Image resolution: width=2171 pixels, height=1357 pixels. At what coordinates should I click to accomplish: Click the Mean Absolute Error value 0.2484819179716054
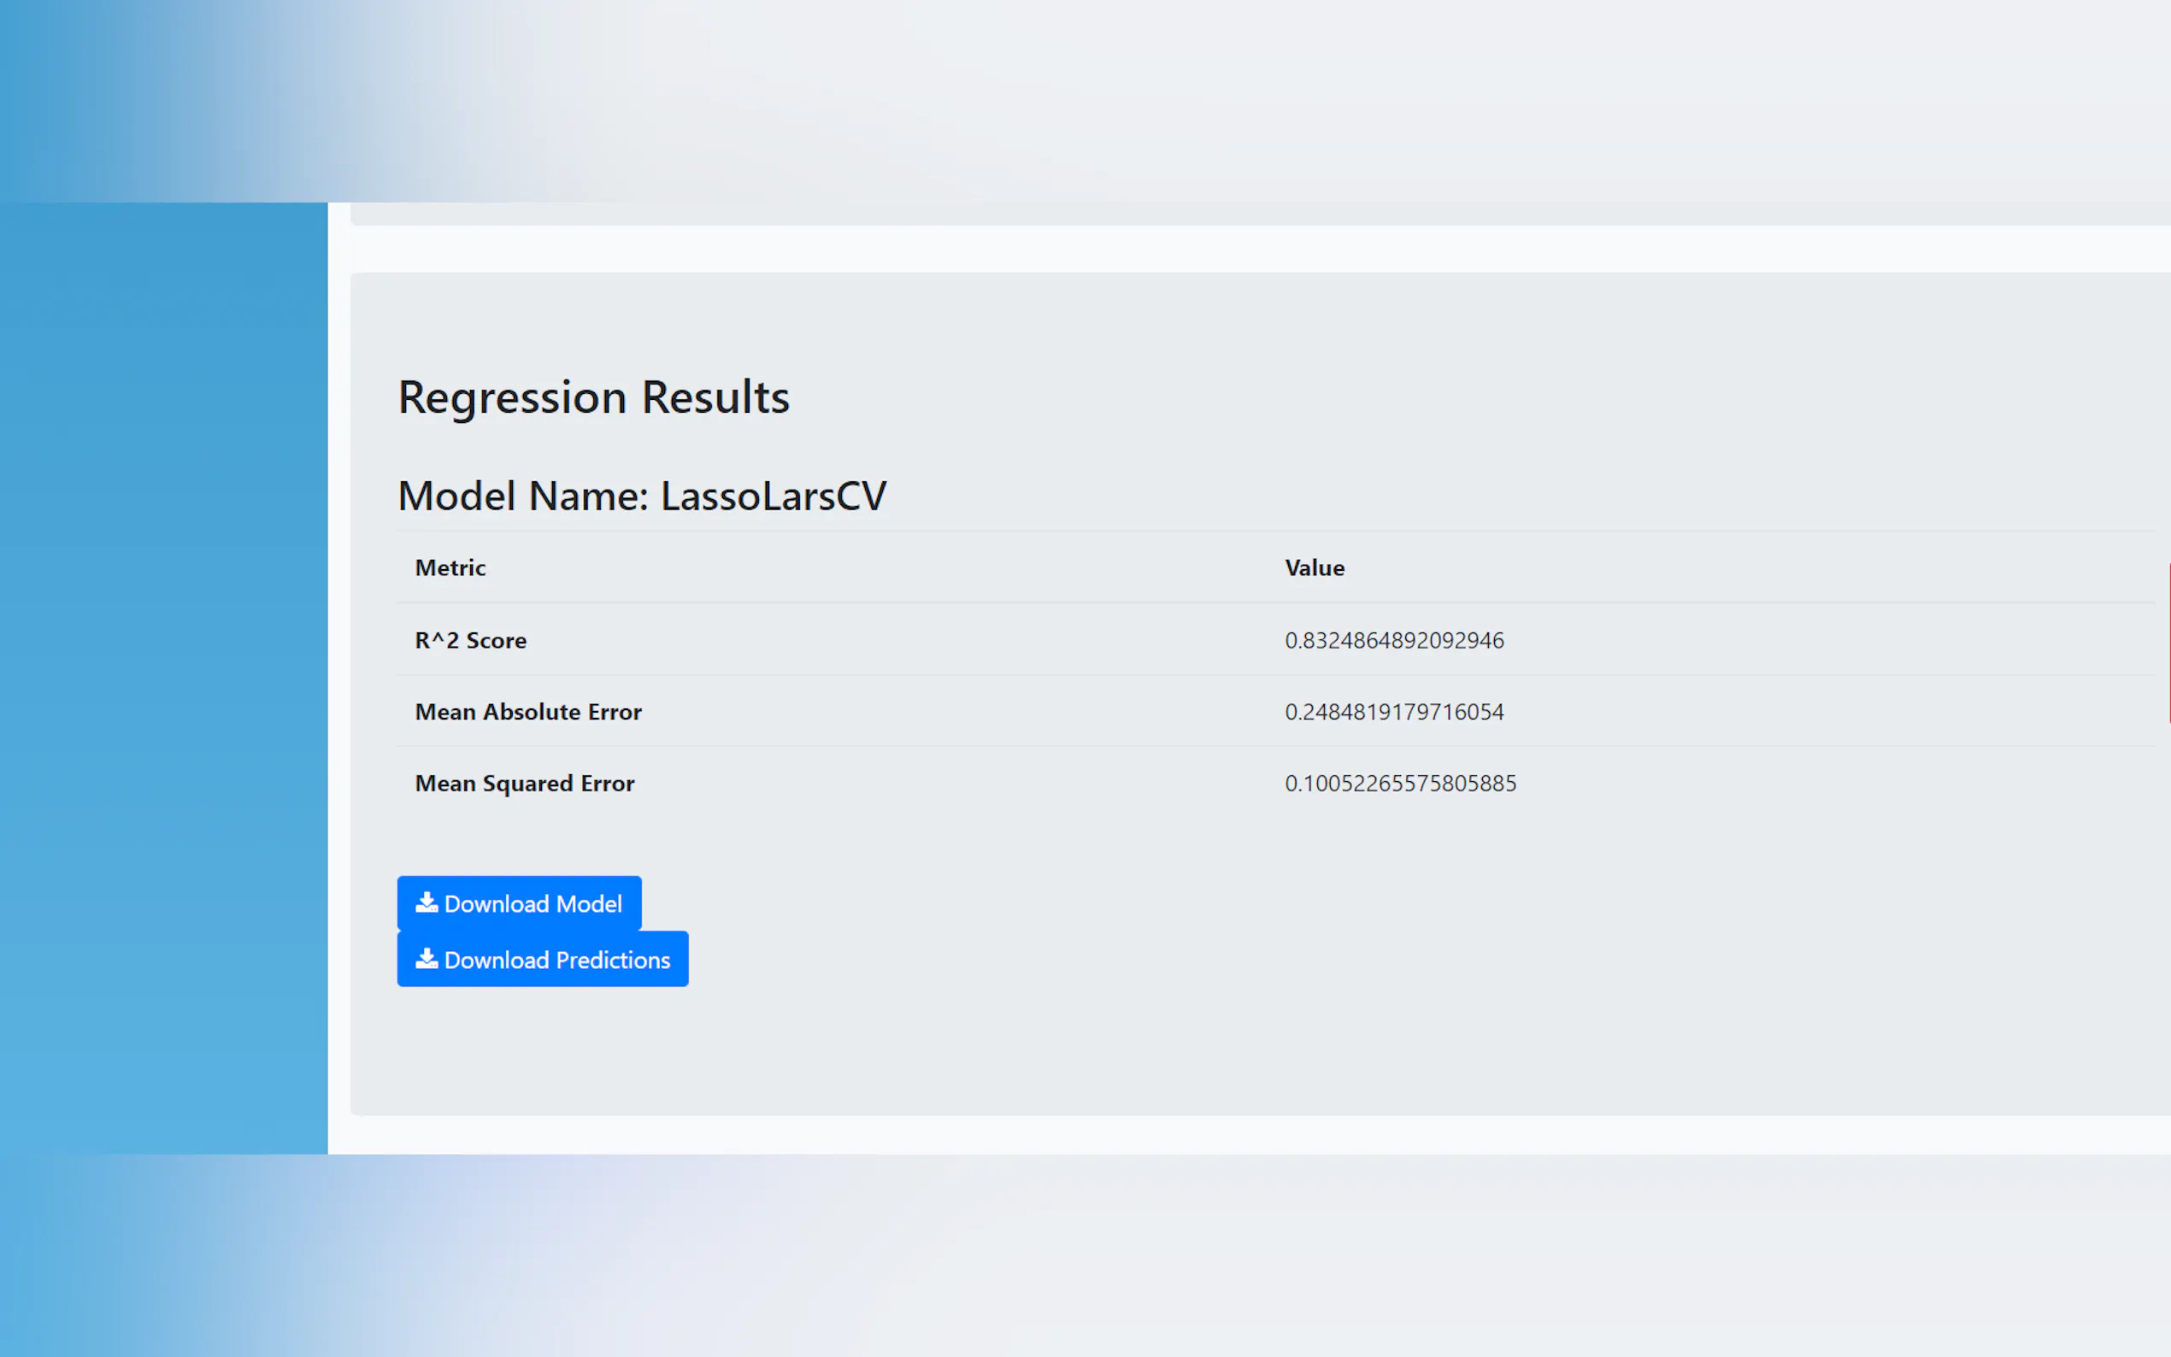1394,712
